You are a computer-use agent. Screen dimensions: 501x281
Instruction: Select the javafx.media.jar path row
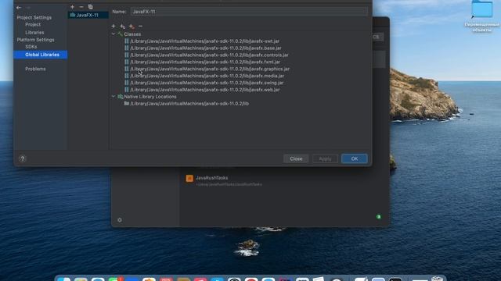point(207,76)
